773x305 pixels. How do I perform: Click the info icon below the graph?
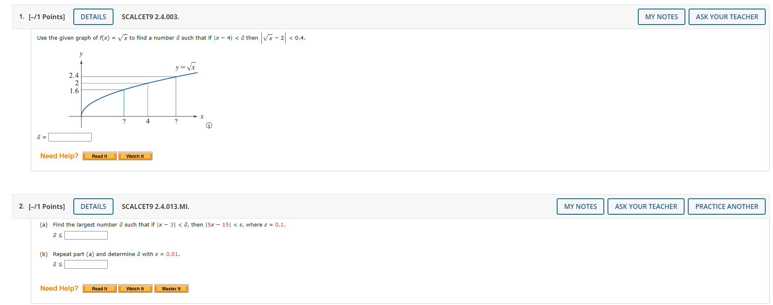pos(209,125)
